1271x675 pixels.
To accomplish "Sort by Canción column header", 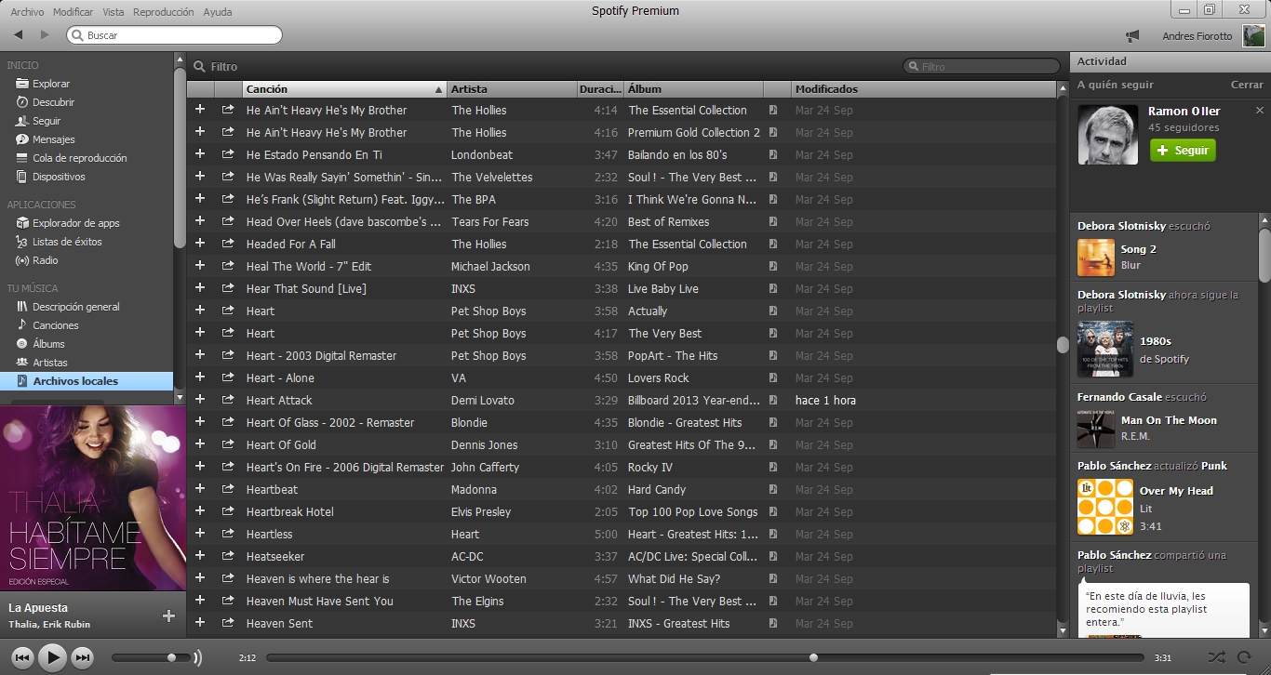I will tap(344, 89).
